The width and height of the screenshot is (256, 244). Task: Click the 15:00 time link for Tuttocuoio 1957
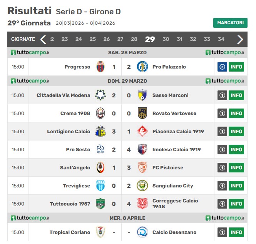coord(18,204)
